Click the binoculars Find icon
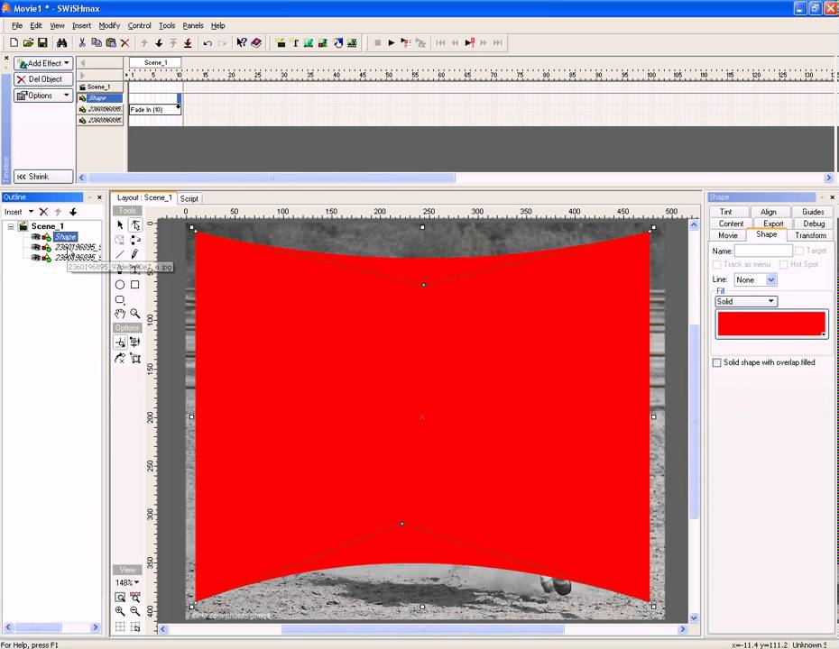 click(x=61, y=42)
